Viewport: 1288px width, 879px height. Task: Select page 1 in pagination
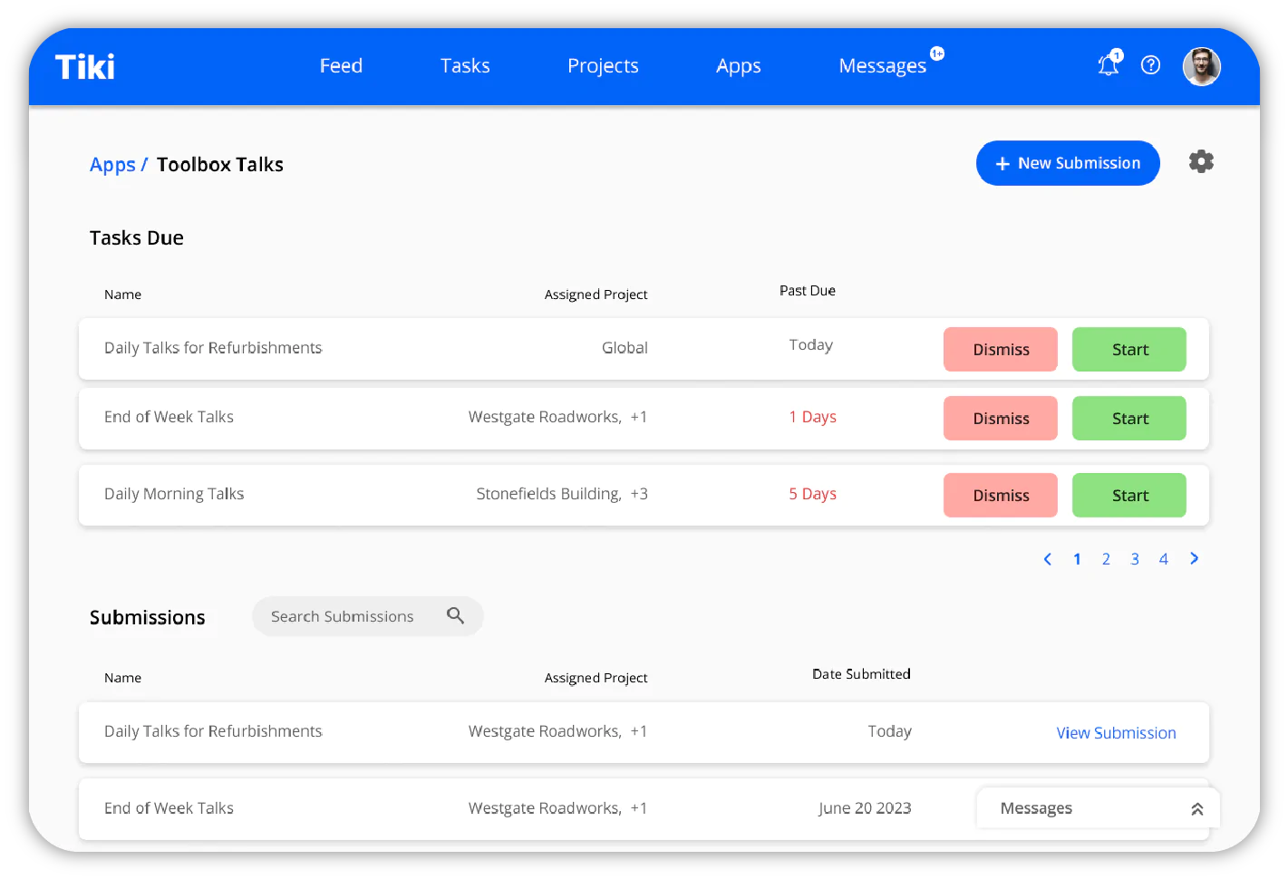click(x=1077, y=559)
